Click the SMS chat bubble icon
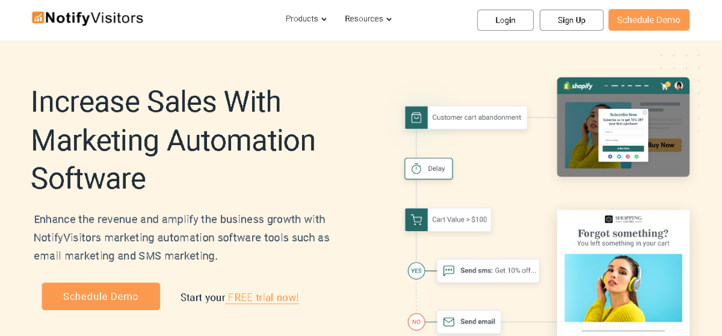 449,271
